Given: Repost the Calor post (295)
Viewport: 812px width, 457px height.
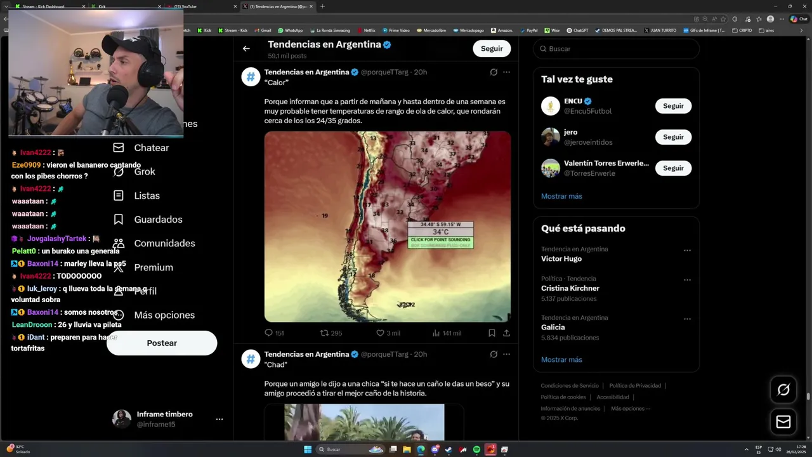Looking at the screenshot, I should [x=331, y=333].
